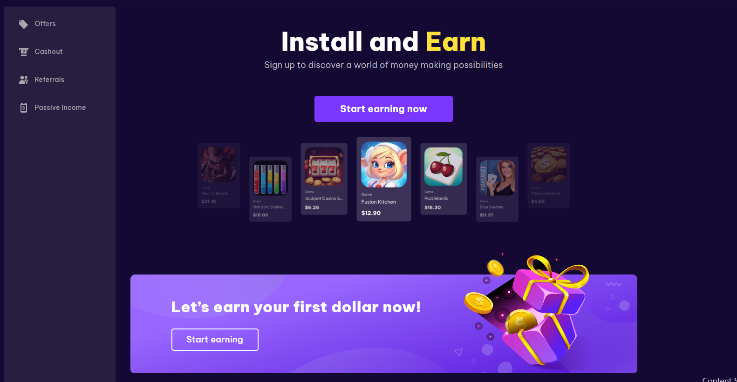
Task: Click Start earning now button
Action: point(383,109)
